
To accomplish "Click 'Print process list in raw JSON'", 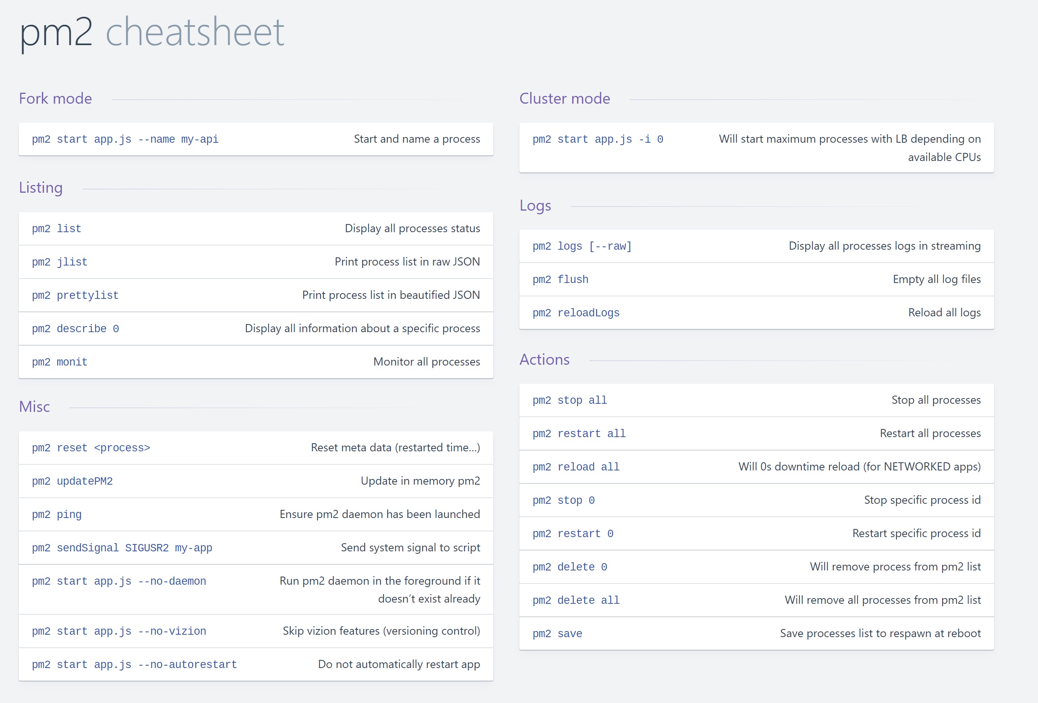I will [x=407, y=261].
